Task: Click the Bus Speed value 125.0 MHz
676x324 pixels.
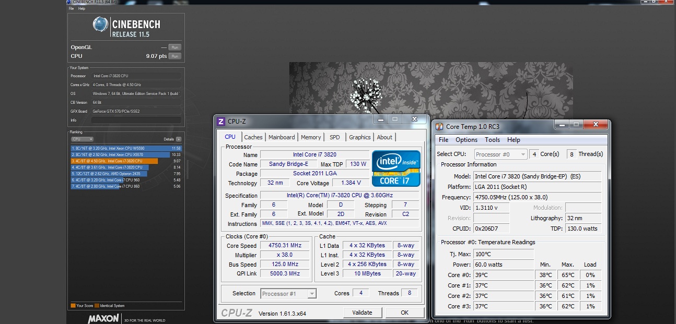Action: pyautogui.click(x=285, y=264)
